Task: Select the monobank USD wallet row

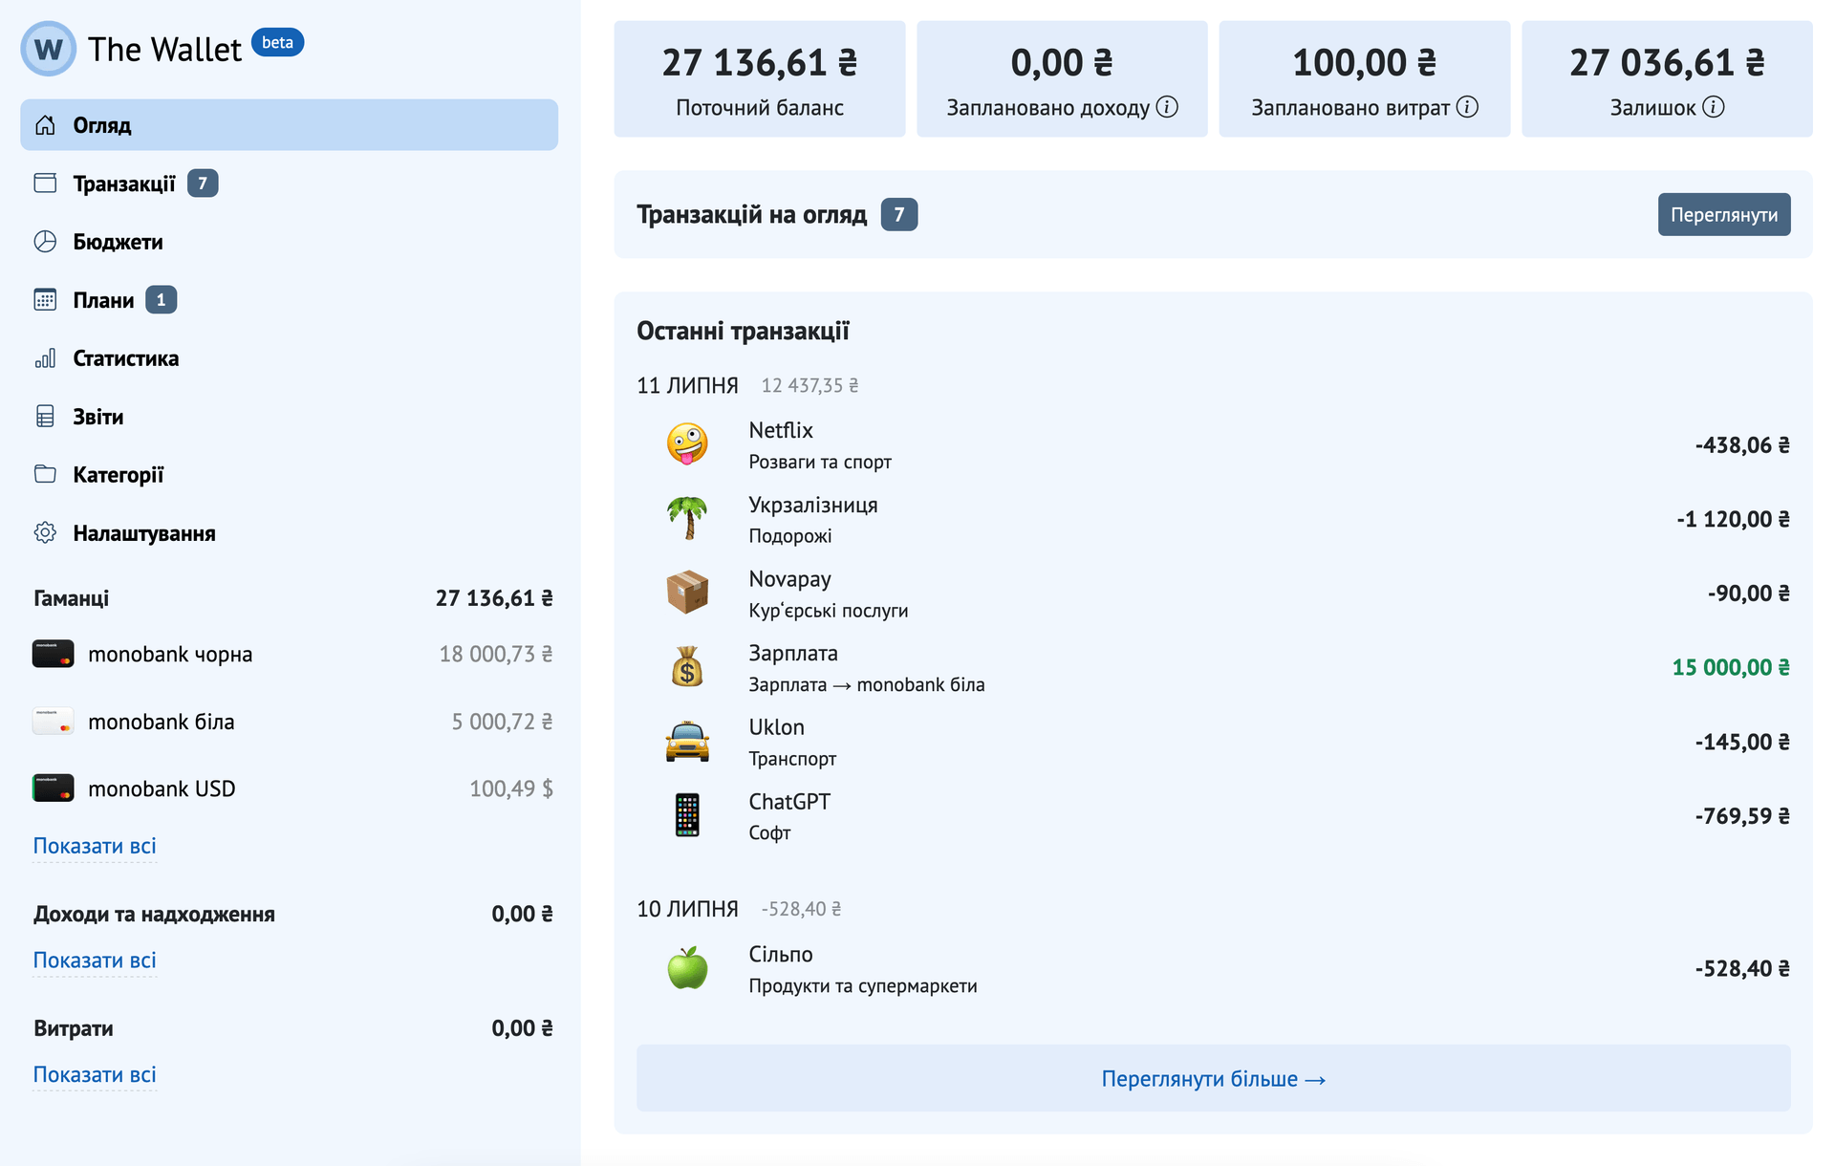Action: [292, 788]
